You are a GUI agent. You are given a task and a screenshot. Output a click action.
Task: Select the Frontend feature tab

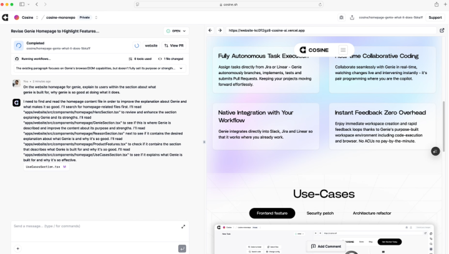pos(272,213)
